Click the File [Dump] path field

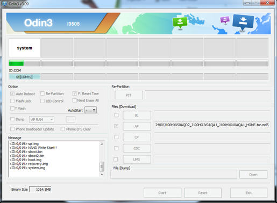[x=174, y=175]
